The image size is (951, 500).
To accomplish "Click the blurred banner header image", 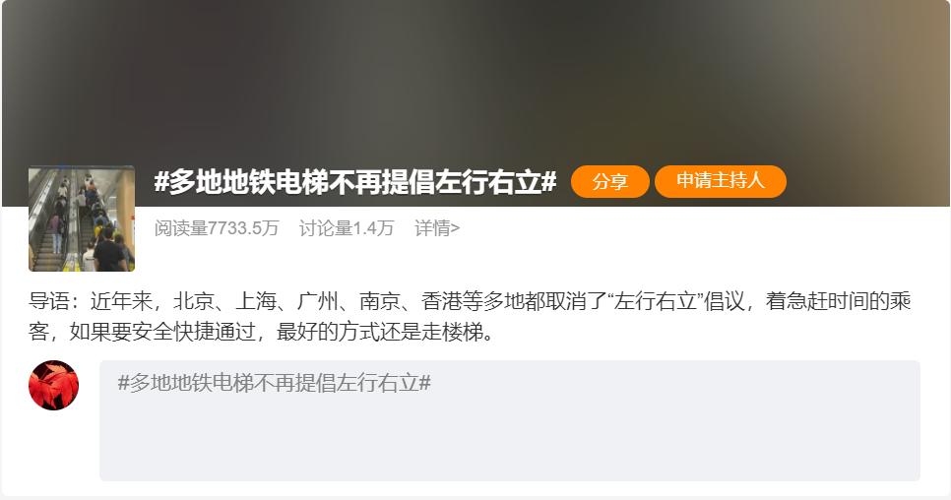I will (475, 85).
